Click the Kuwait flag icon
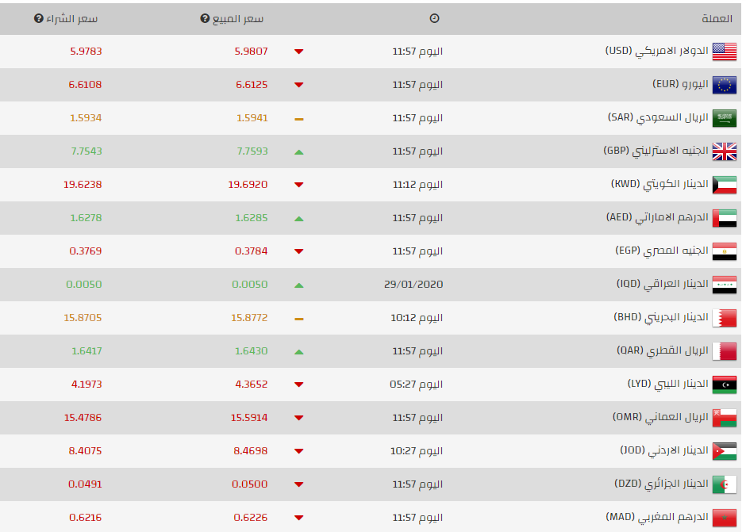 point(724,185)
